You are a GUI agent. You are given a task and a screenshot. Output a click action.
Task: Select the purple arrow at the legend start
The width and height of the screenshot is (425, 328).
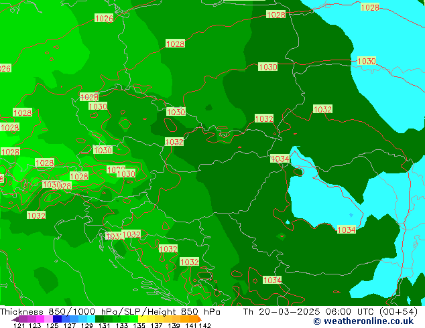[x=15, y=319]
